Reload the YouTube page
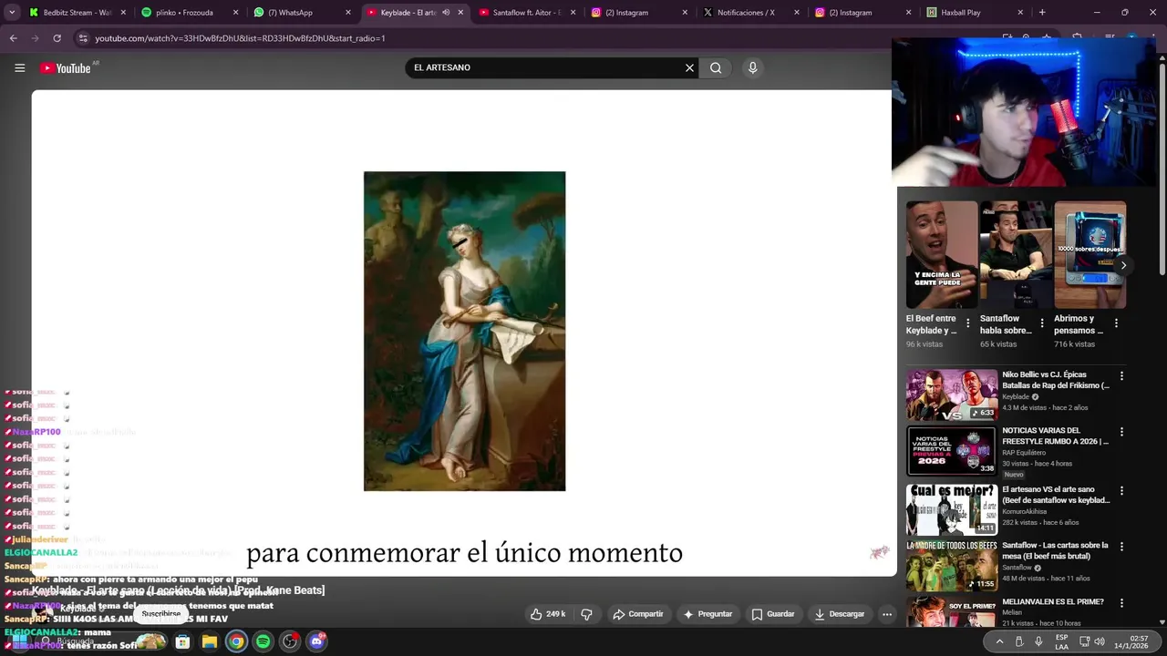 (57, 38)
